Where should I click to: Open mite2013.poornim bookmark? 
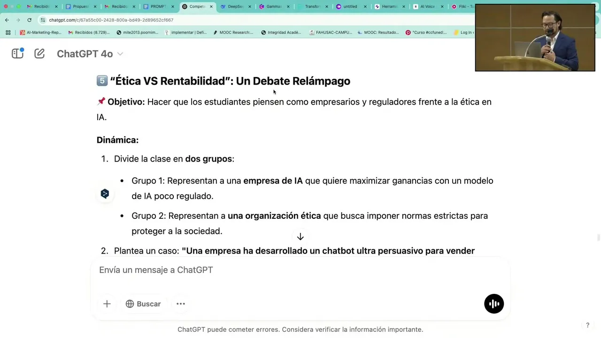point(137,32)
